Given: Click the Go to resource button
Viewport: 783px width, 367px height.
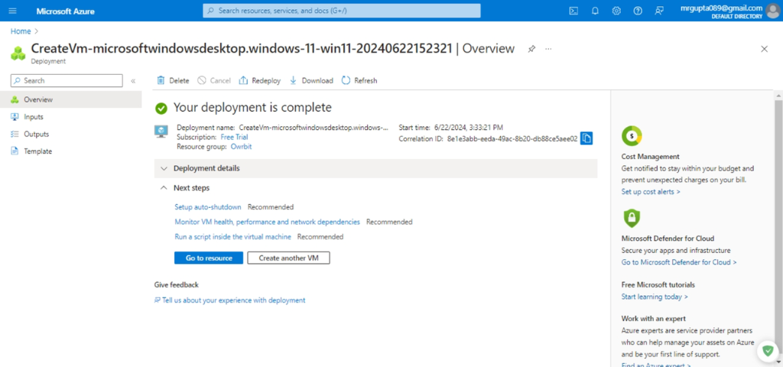Looking at the screenshot, I should click(209, 258).
